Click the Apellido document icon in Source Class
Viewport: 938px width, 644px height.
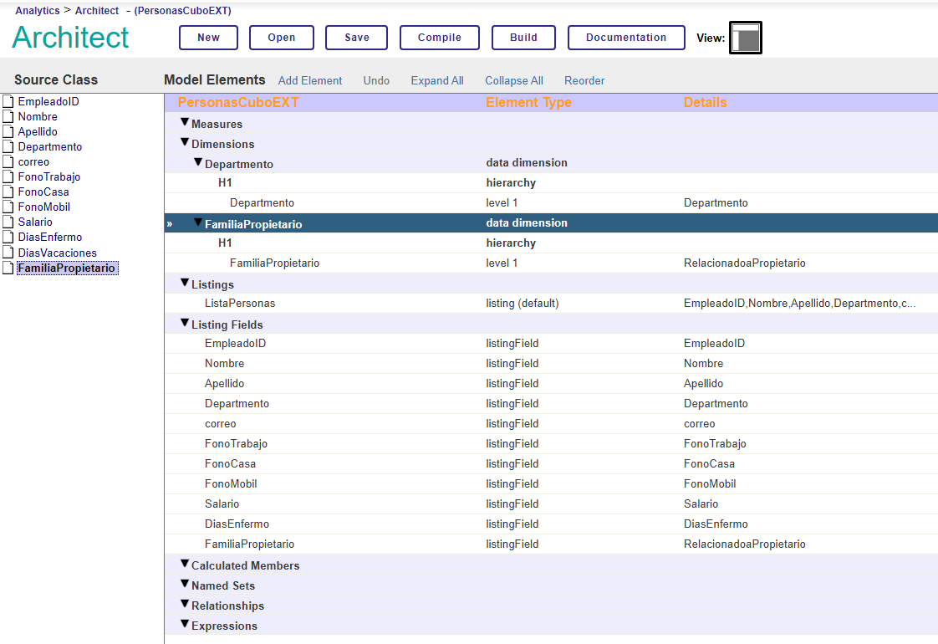(8, 132)
